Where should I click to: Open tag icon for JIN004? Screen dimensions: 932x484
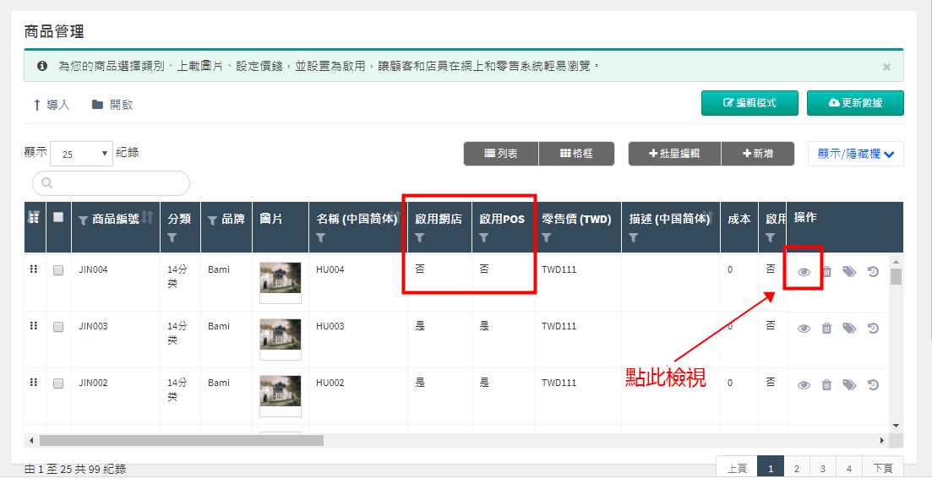tap(849, 272)
